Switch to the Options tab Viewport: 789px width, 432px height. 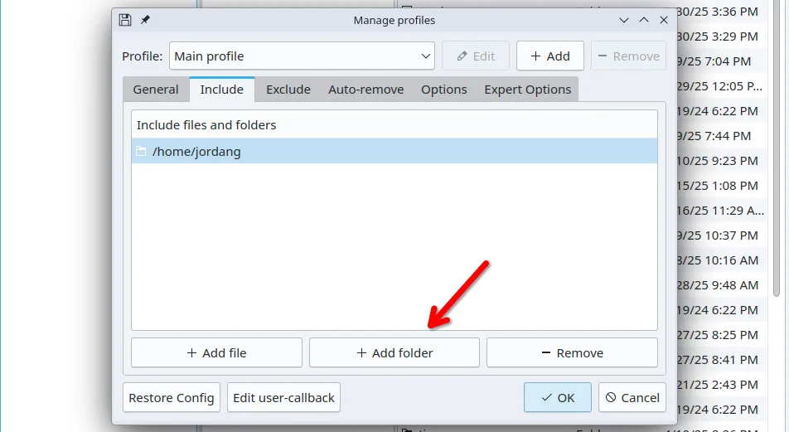point(443,90)
